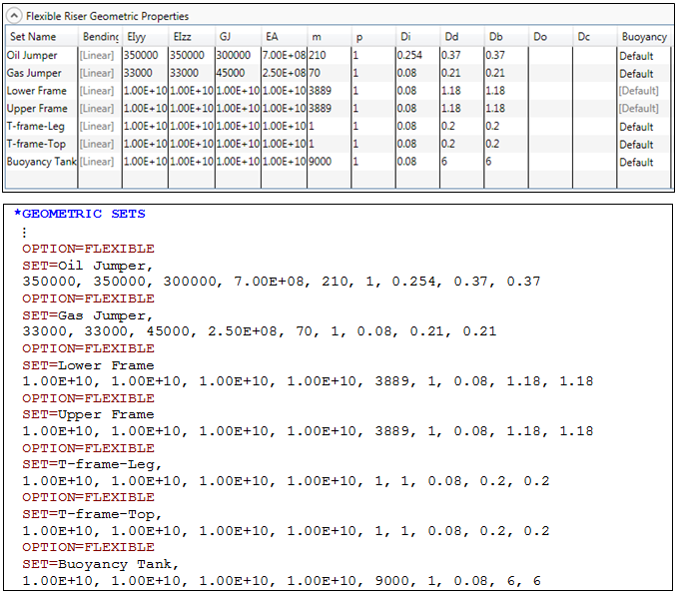Select the Set Name column header
This screenshot has width=678, height=594.
[42, 37]
